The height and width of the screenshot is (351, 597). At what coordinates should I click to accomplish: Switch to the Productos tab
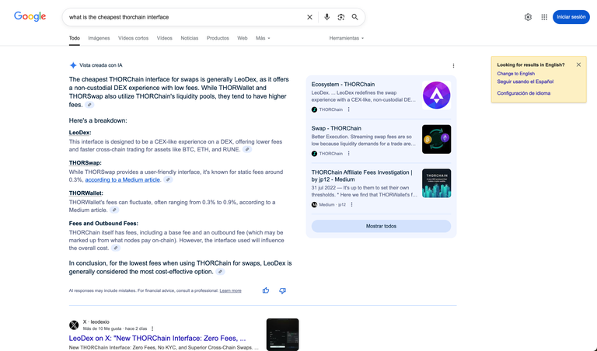click(x=218, y=38)
